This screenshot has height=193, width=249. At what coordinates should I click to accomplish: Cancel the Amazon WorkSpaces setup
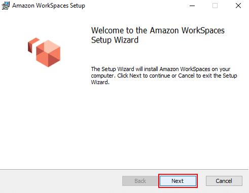[224, 181]
